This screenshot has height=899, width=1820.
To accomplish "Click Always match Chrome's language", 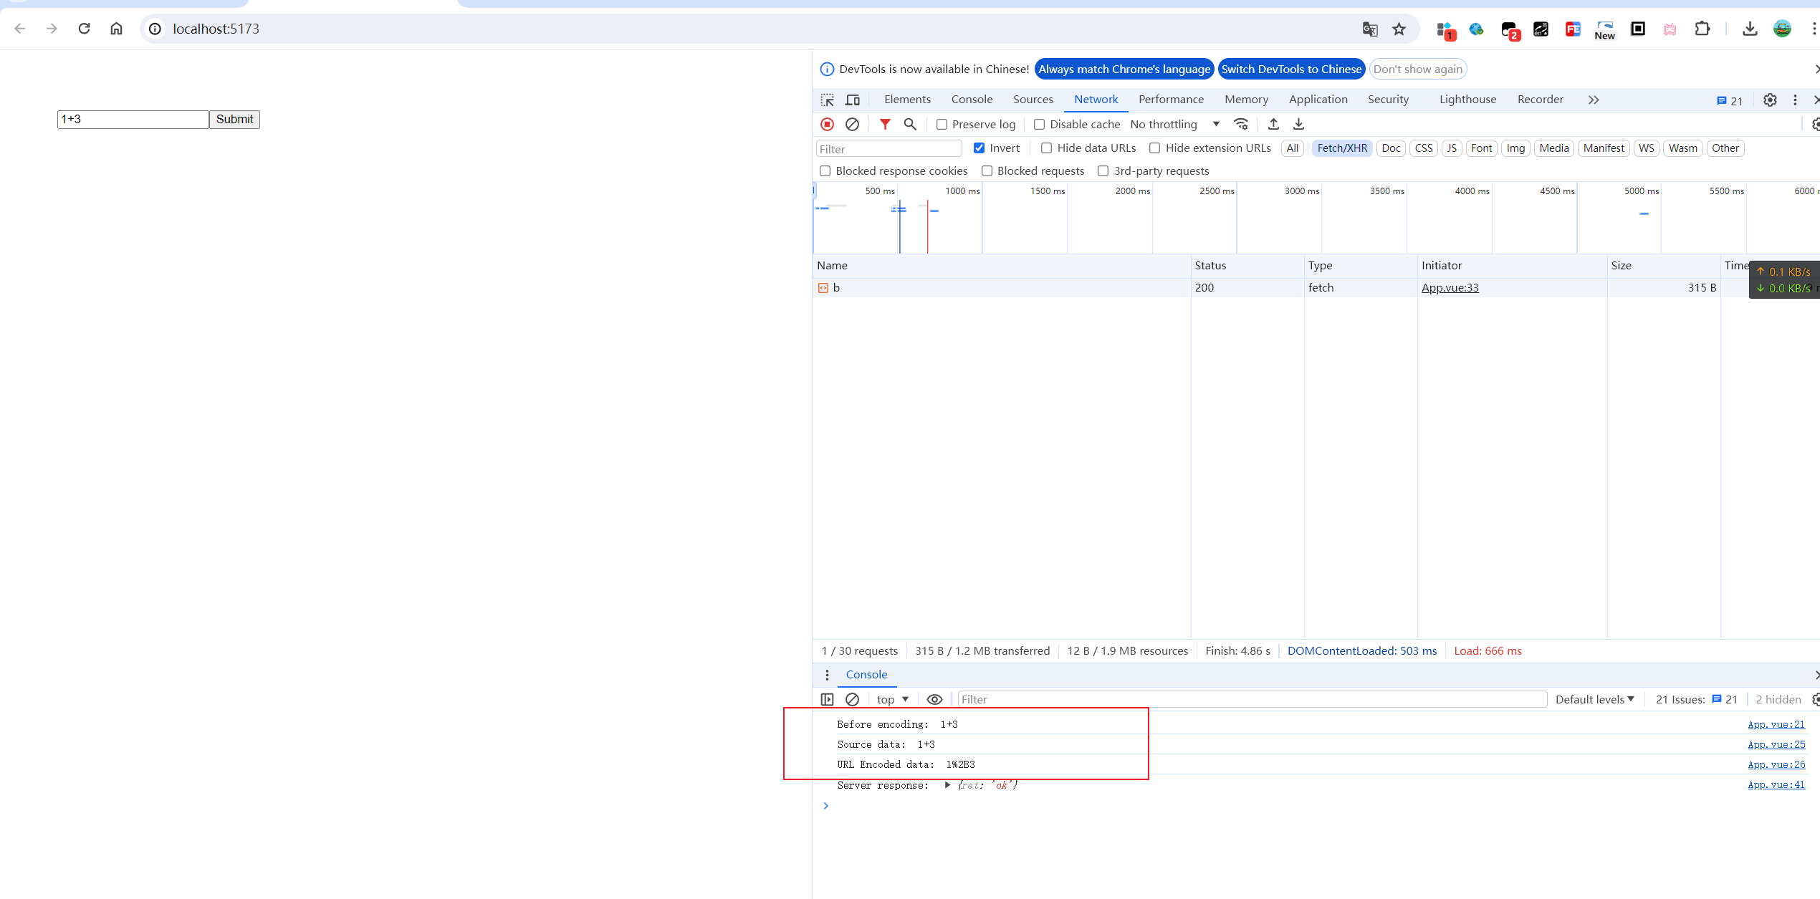I will [x=1124, y=69].
